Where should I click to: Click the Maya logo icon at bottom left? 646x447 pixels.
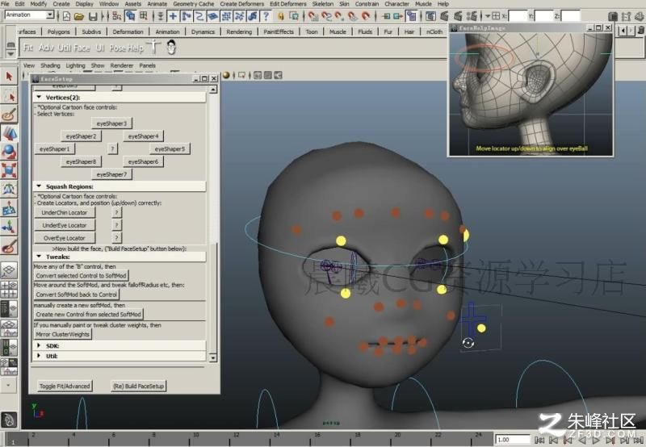[x=9, y=420]
